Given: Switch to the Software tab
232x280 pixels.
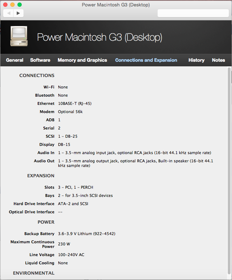Looking at the screenshot, I should (x=40, y=60).
